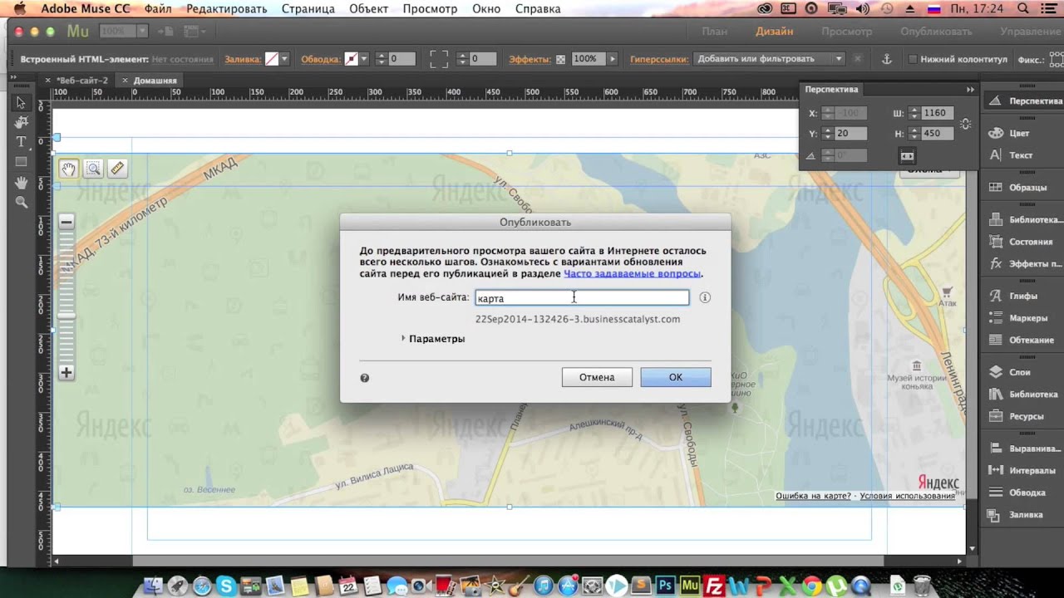
Task: Enable the Нижний колонтитул checkbox
Action: point(913,60)
